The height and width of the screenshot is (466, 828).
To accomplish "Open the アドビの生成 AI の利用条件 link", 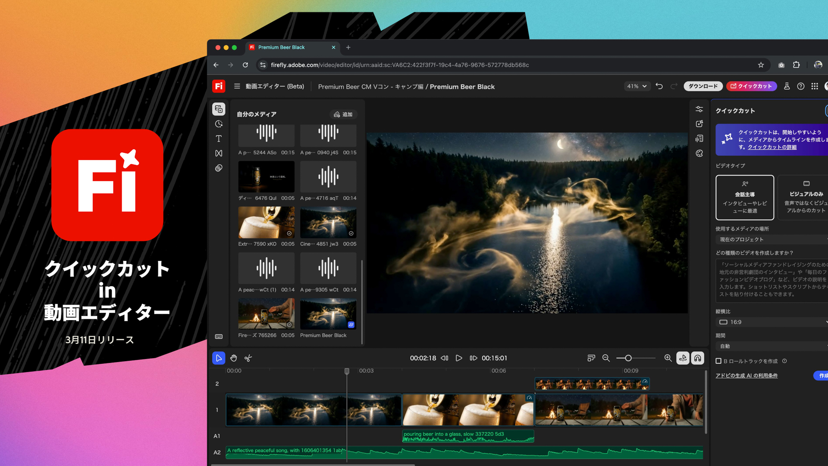I will click(746, 376).
